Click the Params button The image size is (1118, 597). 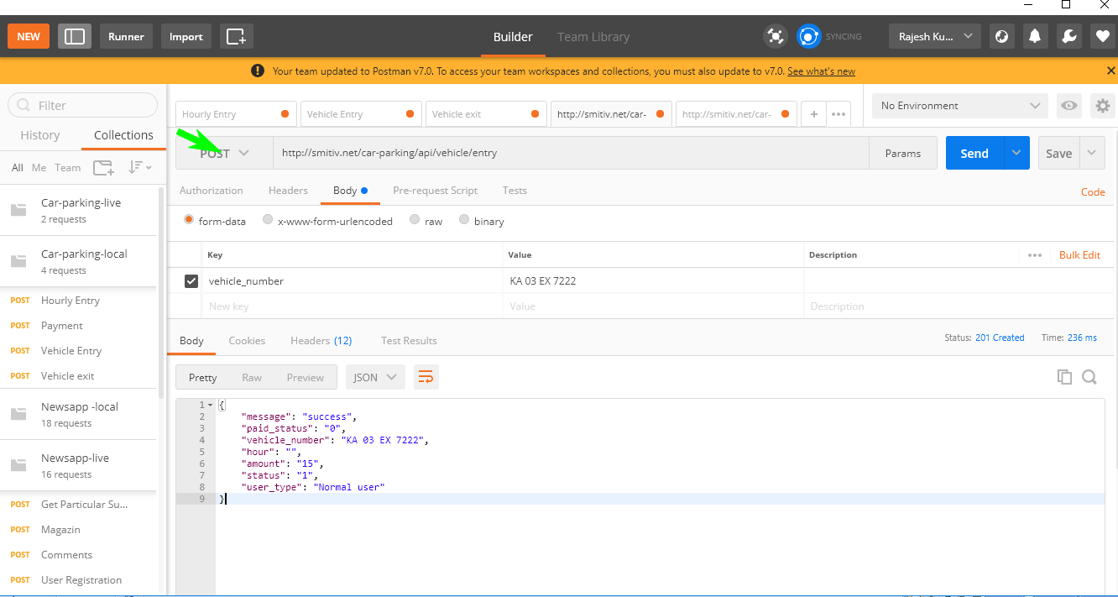[x=903, y=153]
